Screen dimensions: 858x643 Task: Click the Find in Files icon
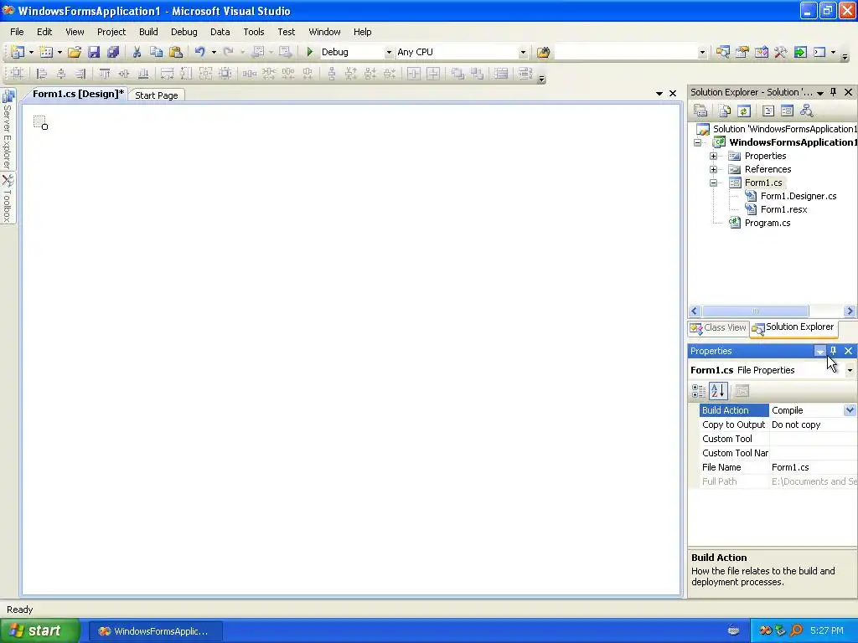(x=543, y=52)
